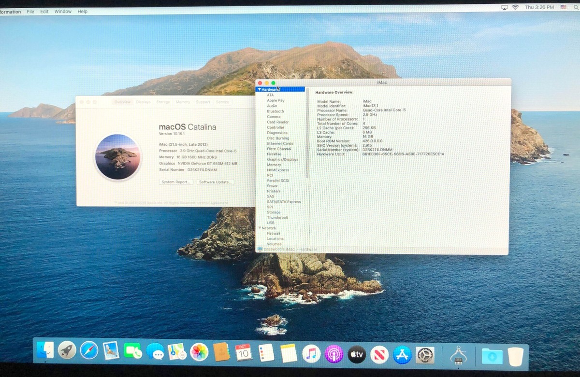Viewport: 580px width, 377px height.
Task: Open Music app from the Dock
Action: tap(311, 354)
